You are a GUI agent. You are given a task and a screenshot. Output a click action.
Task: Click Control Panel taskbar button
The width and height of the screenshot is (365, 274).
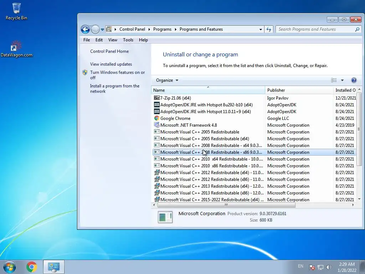[x=54, y=267]
